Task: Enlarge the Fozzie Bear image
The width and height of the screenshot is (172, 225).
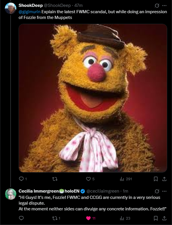Action: click(x=93, y=98)
